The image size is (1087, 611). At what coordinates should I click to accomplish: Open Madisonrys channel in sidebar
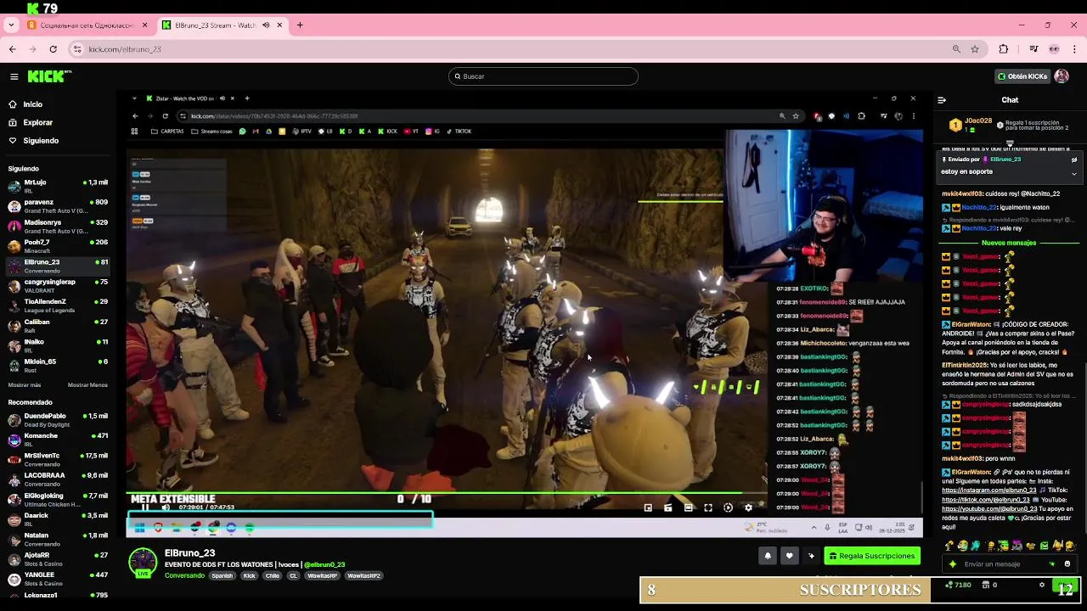click(x=58, y=227)
